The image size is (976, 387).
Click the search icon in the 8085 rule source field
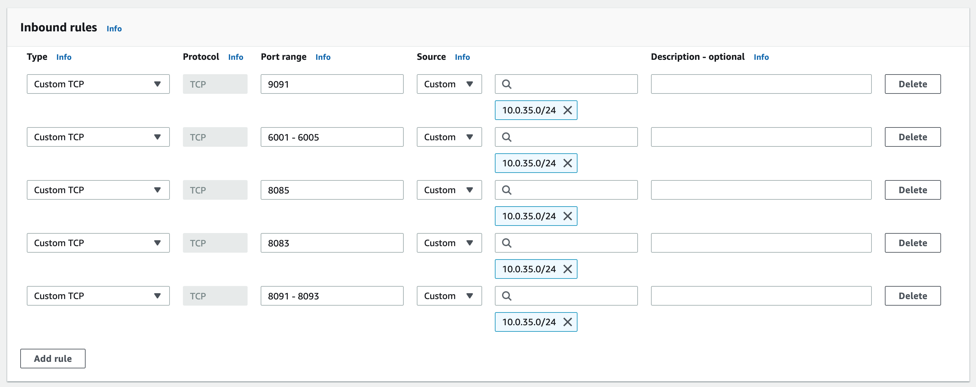click(507, 190)
